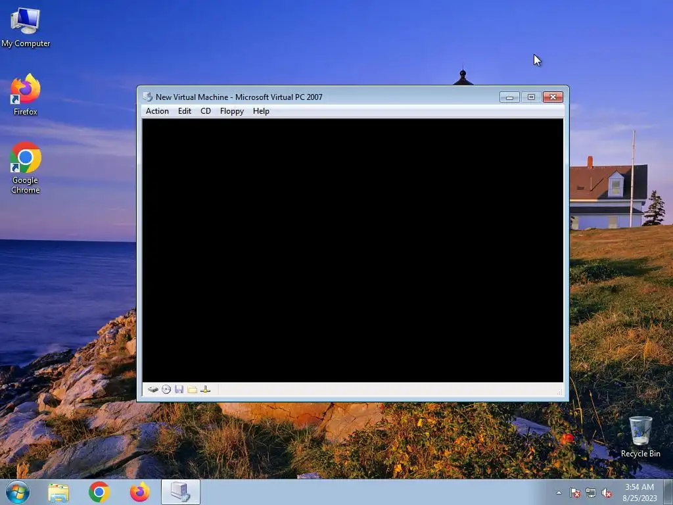
Task: Click the floppy disk icon in Virtual PC status bar
Action: pos(179,389)
